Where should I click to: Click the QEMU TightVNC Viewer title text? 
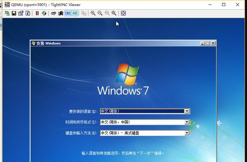click(46, 5)
